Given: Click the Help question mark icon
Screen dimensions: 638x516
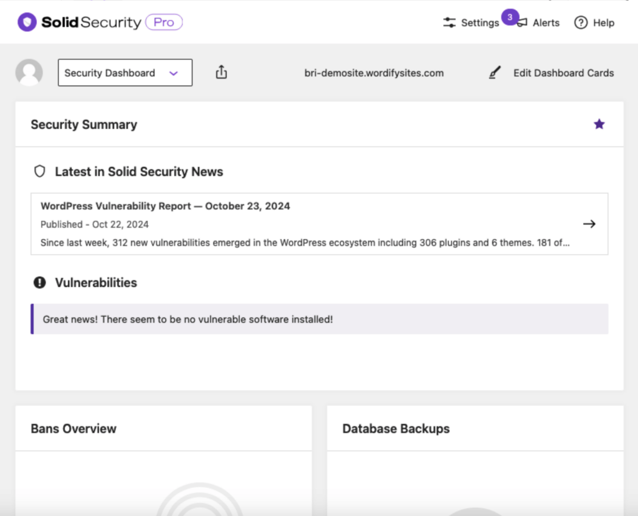Looking at the screenshot, I should 581,22.
